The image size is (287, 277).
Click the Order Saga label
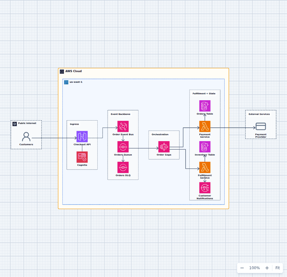(164, 155)
